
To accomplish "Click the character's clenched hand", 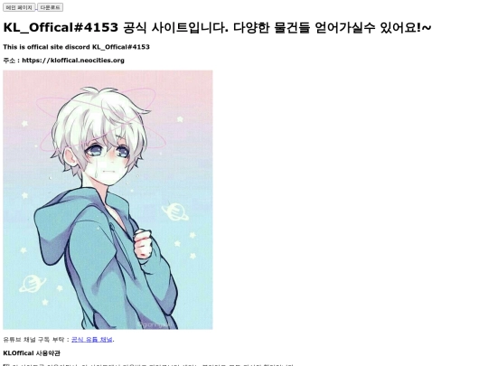I will pyautogui.click(x=143, y=243).
